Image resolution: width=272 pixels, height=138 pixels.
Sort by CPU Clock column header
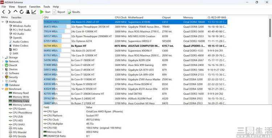120,17
